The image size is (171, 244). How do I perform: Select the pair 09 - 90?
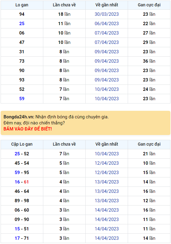coord(22,219)
